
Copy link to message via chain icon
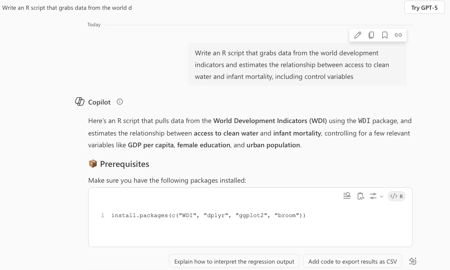pyautogui.click(x=398, y=35)
